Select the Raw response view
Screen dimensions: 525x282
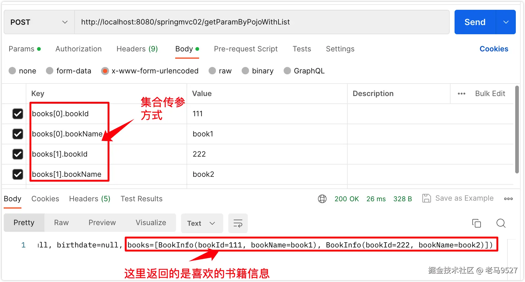click(x=61, y=223)
